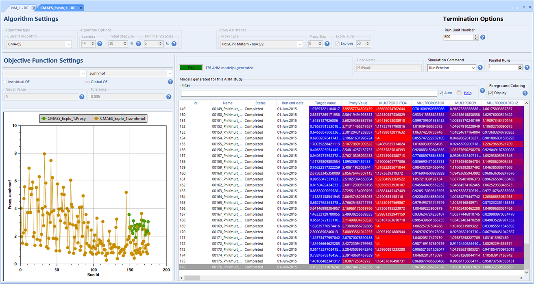The height and width of the screenshot is (284, 534).
Task: Click inside the Filter text field
Action: click(x=309, y=93)
